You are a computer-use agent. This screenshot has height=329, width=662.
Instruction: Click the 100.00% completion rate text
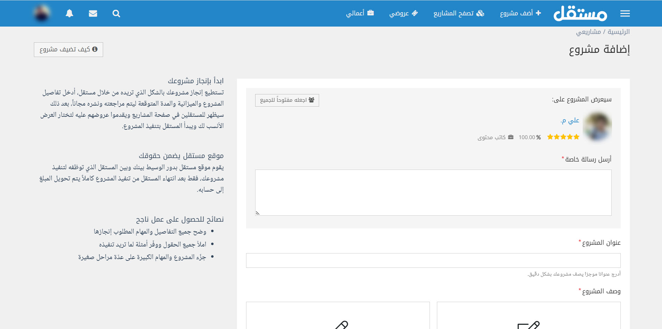530,137
